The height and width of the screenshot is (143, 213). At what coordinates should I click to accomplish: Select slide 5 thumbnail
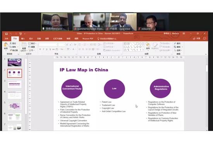15,106
